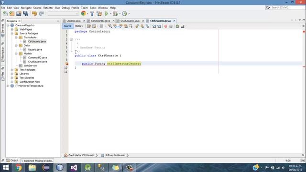Collapse the Modelo package node
Screen dimensions: 306x172
(16, 54)
